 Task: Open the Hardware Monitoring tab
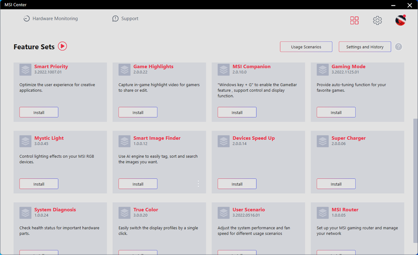click(x=51, y=19)
